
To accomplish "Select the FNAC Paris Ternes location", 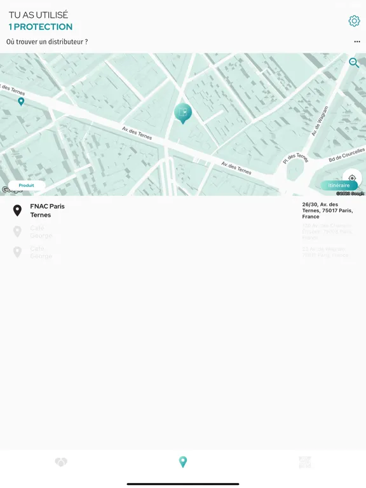I will (x=47, y=210).
